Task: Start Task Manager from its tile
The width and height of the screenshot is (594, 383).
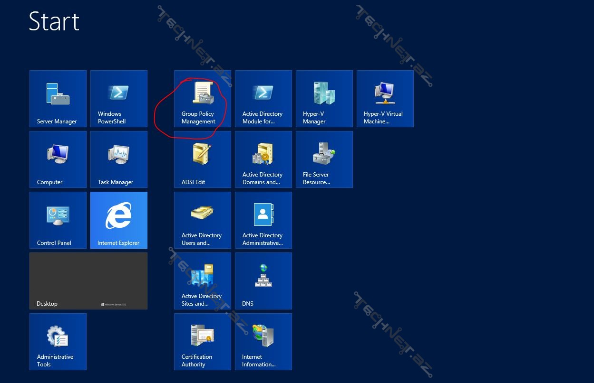Action: [x=119, y=159]
